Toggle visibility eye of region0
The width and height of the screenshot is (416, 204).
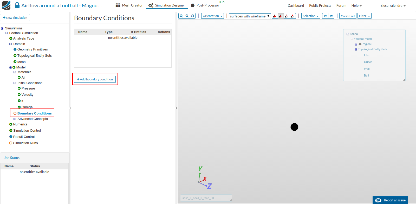click(360, 44)
